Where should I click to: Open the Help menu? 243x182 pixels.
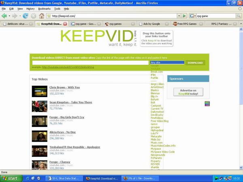[x=66, y=9]
